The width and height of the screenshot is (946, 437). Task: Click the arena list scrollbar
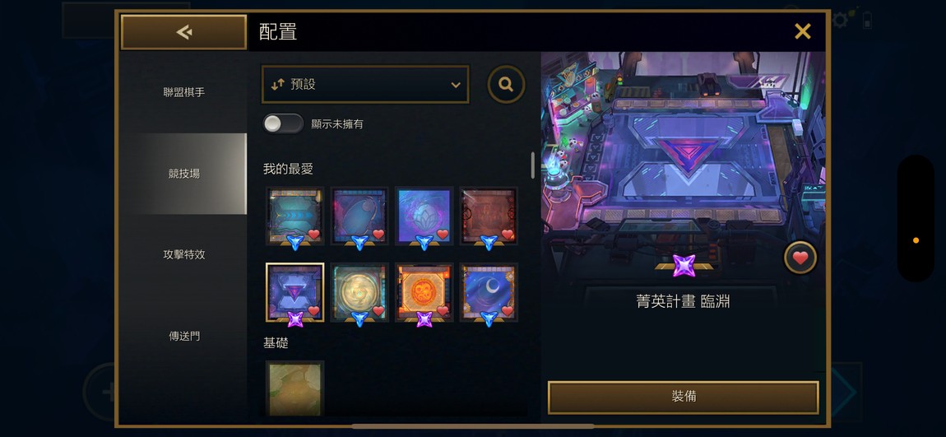pos(532,165)
